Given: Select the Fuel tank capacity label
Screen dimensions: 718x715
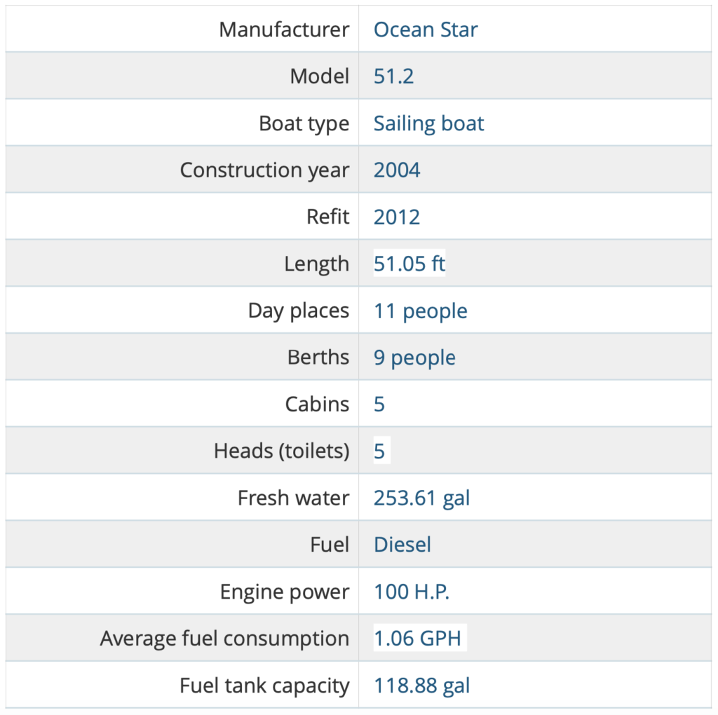Looking at the screenshot, I should [264, 686].
